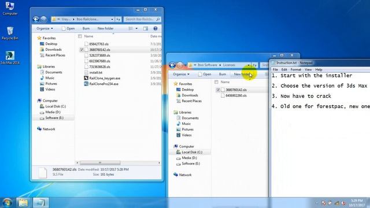Image resolution: width=370 pixels, height=208 pixels.
Task: Open Organize dropdown in Itoo Railclone window
Action: 45,28
